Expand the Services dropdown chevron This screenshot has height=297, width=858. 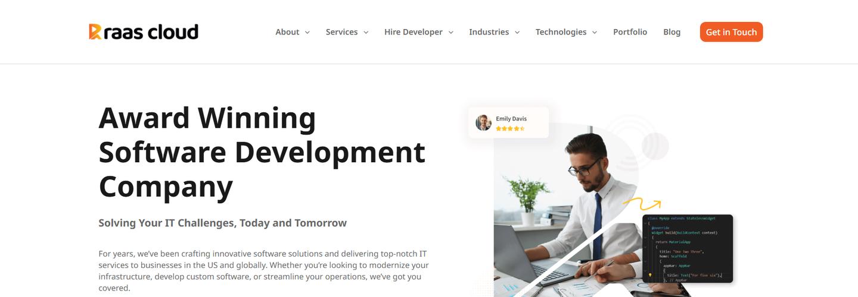366,33
